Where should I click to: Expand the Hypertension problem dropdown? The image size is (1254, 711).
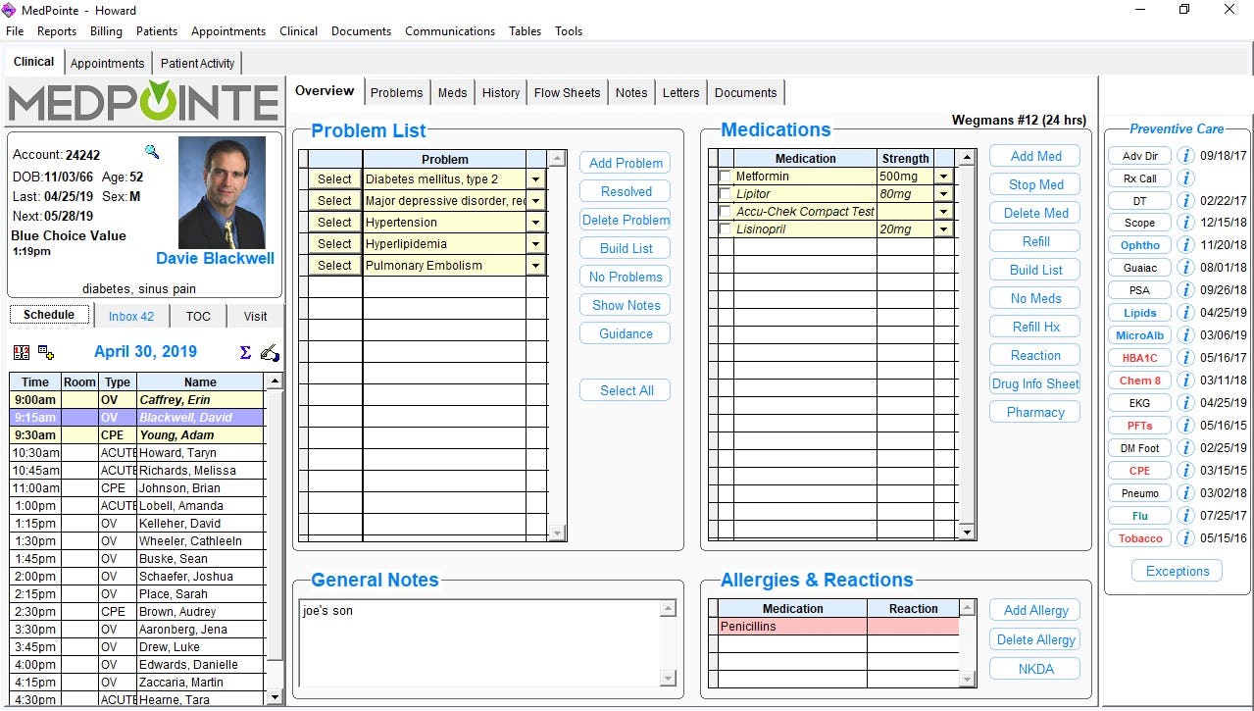pyautogui.click(x=535, y=222)
